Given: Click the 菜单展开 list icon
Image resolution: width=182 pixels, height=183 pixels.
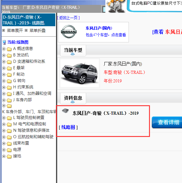Looking at the screenshot, I should click(3, 30).
